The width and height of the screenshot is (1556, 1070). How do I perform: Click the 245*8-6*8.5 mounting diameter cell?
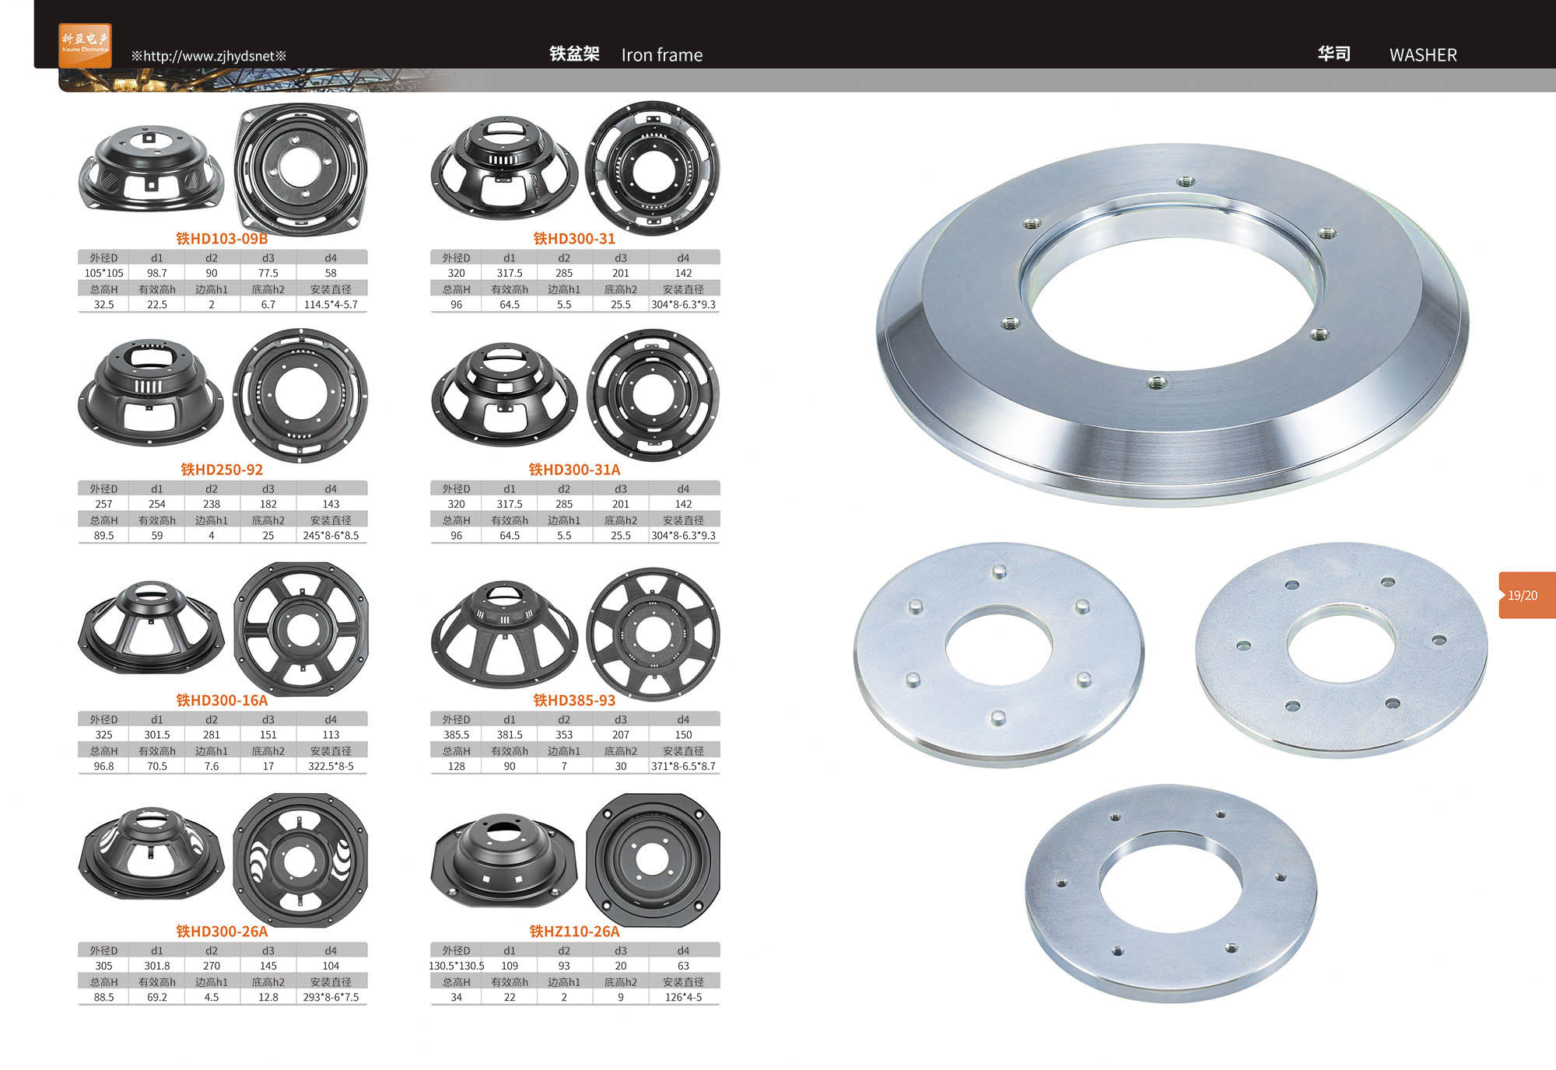(x=331, y=536)
